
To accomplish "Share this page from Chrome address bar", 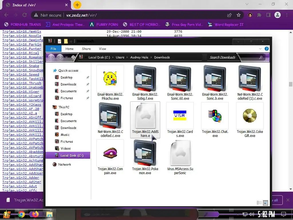I will click(229, 15).
